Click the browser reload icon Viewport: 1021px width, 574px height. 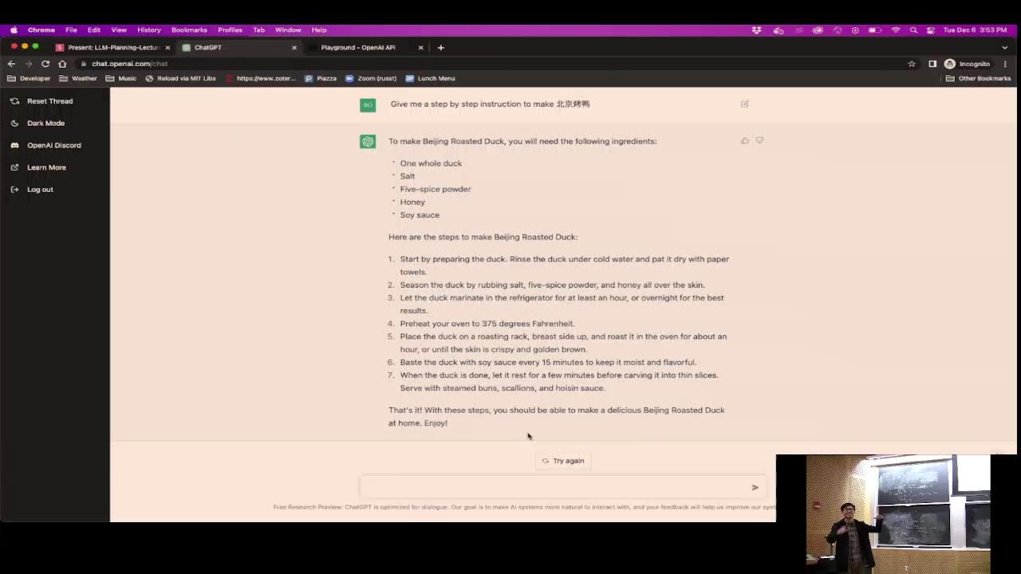tap(45, 64)
